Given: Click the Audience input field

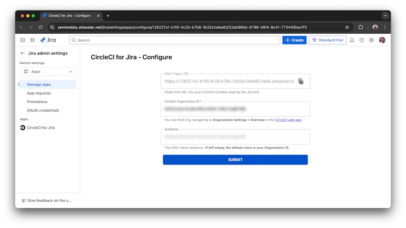Looking at the screenshot, I should tap(235, 137).
